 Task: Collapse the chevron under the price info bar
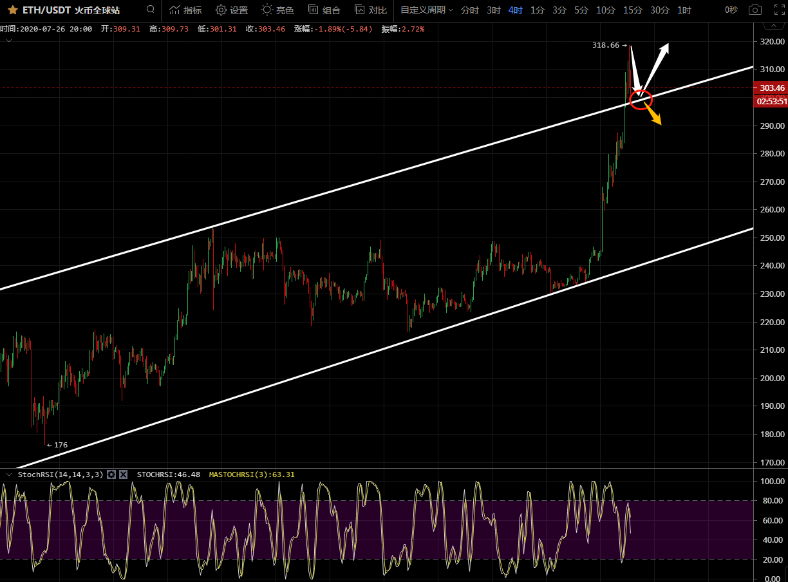8,40
